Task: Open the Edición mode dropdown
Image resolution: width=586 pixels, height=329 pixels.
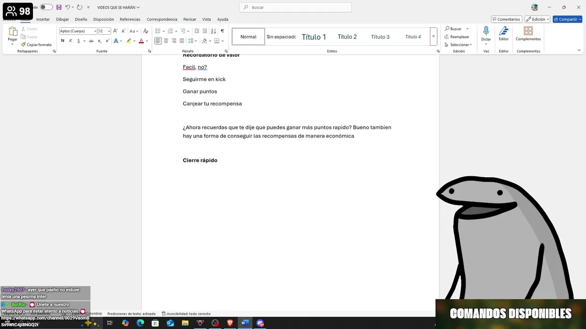Action: pos(537,19)
